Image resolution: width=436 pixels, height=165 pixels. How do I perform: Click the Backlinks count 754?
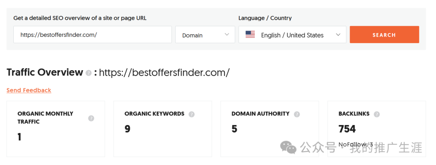coord(347,129)
